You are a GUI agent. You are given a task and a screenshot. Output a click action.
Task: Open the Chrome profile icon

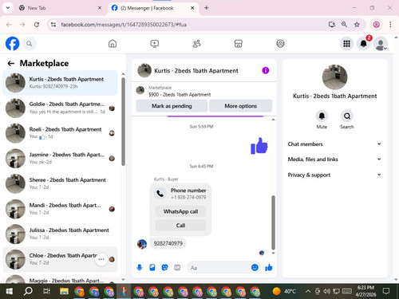376,25
